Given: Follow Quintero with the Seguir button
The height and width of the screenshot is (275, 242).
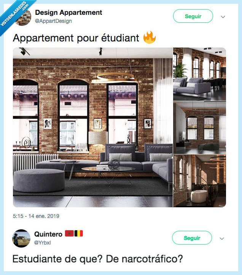Looking at the screenshot, I should pyautogui.click(x=192, y=238).
